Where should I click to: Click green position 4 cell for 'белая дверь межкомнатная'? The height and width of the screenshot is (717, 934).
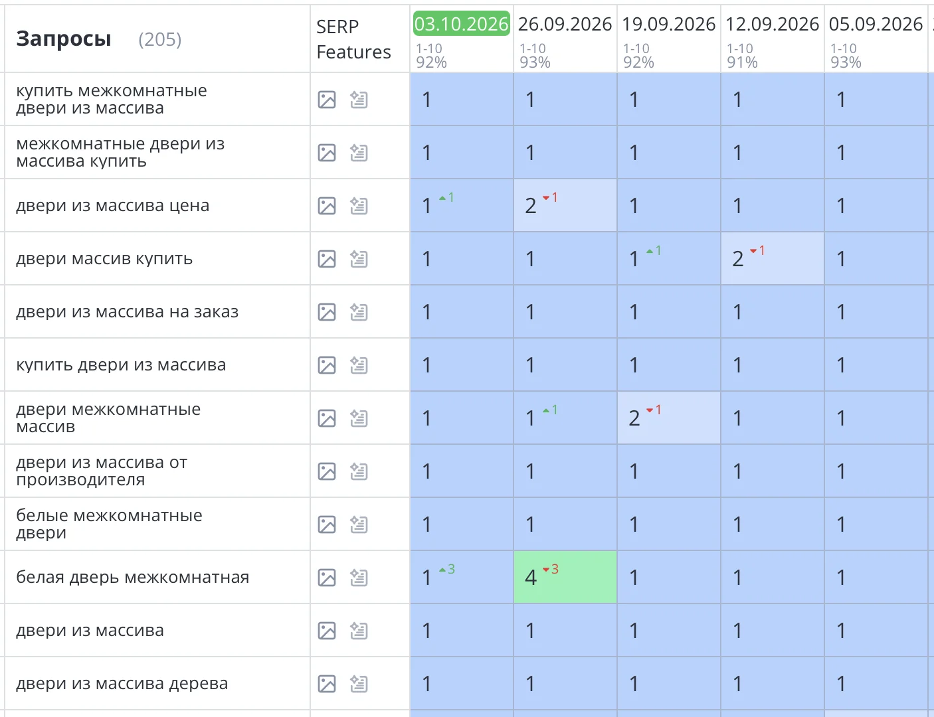pos(565,577)
